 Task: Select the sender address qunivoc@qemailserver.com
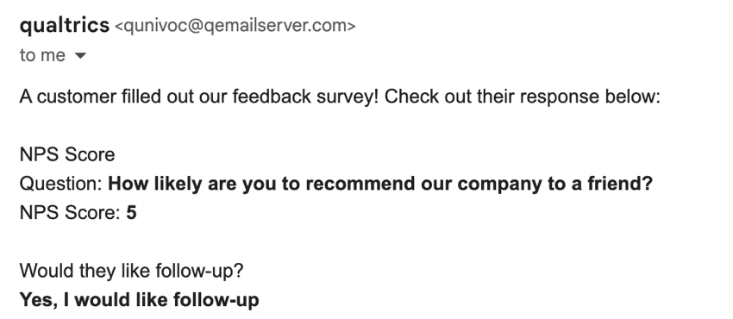[235, 26]
